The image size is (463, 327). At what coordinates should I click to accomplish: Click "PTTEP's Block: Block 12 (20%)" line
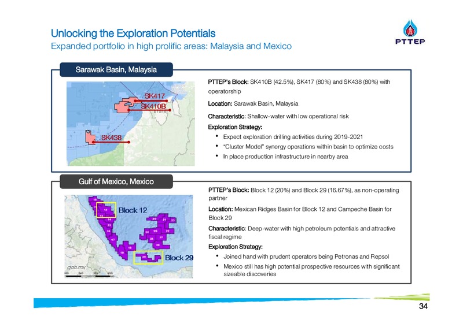click(x=303, y=194)
